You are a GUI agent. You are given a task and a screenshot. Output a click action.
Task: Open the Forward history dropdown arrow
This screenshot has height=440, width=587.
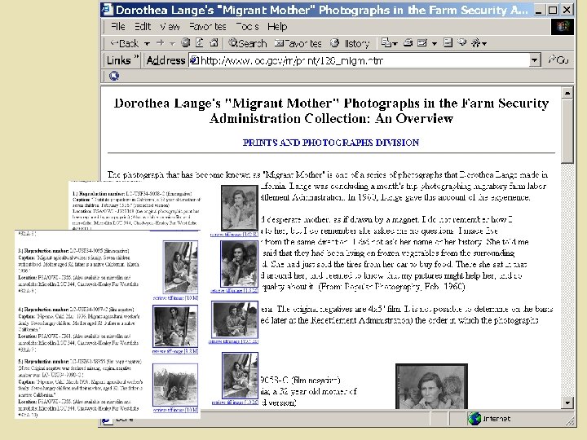[172, 44]
